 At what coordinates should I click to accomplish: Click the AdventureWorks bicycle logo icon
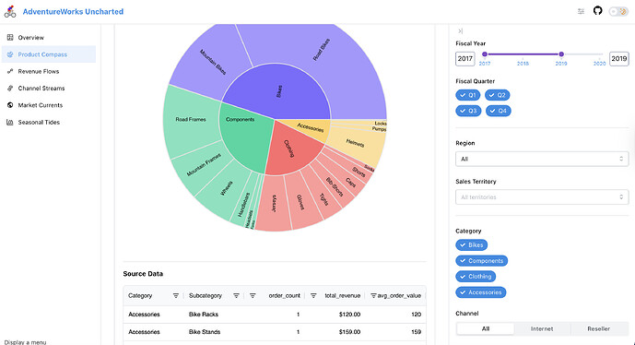coord(10,11)
